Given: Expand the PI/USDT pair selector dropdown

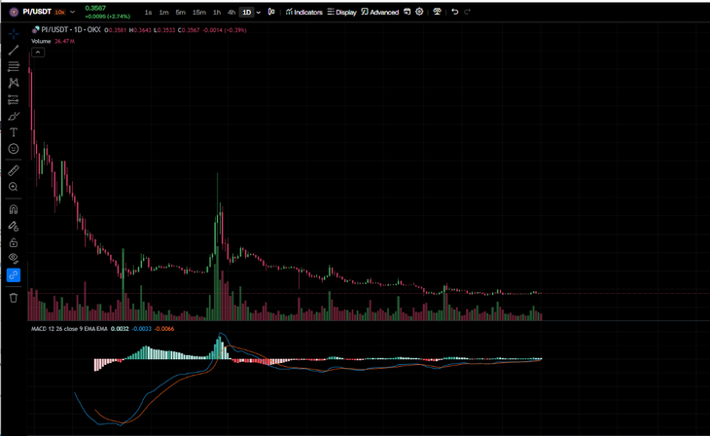Looking at the screenshot, I should [72, 12].
